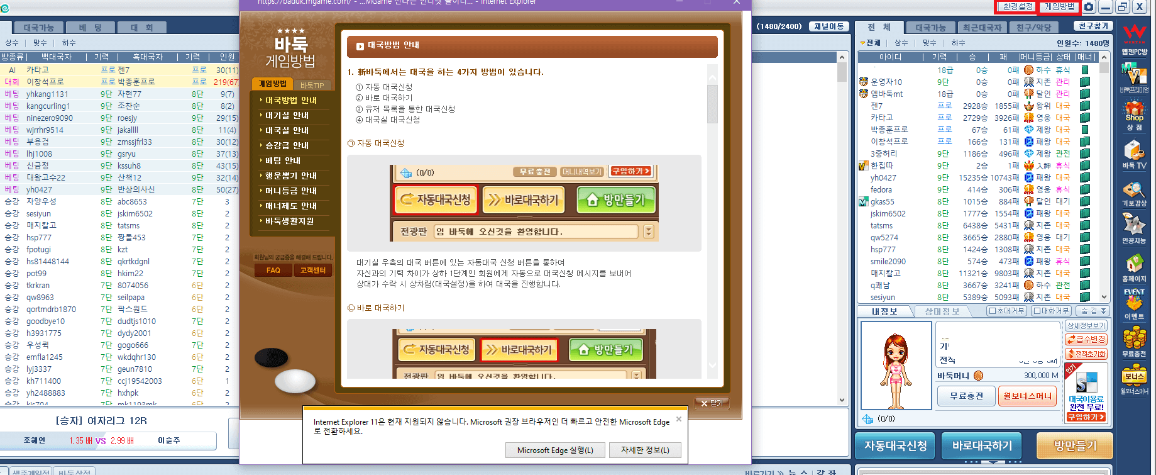Click the user list scrollbar down arrow
Viewport: 1156px width, 475px height.
click(1104, 296)
